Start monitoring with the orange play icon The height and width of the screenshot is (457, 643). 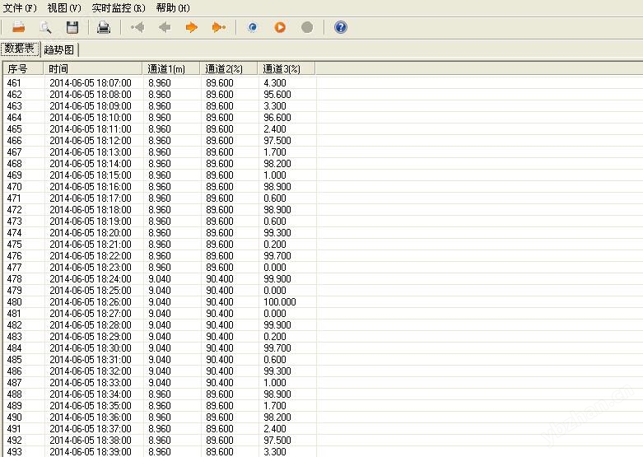tap(280, 27)
